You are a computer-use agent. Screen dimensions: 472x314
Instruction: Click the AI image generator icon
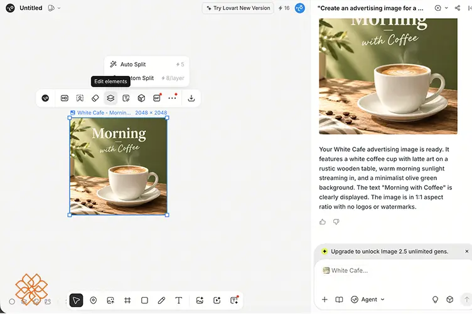click(200, 300)
